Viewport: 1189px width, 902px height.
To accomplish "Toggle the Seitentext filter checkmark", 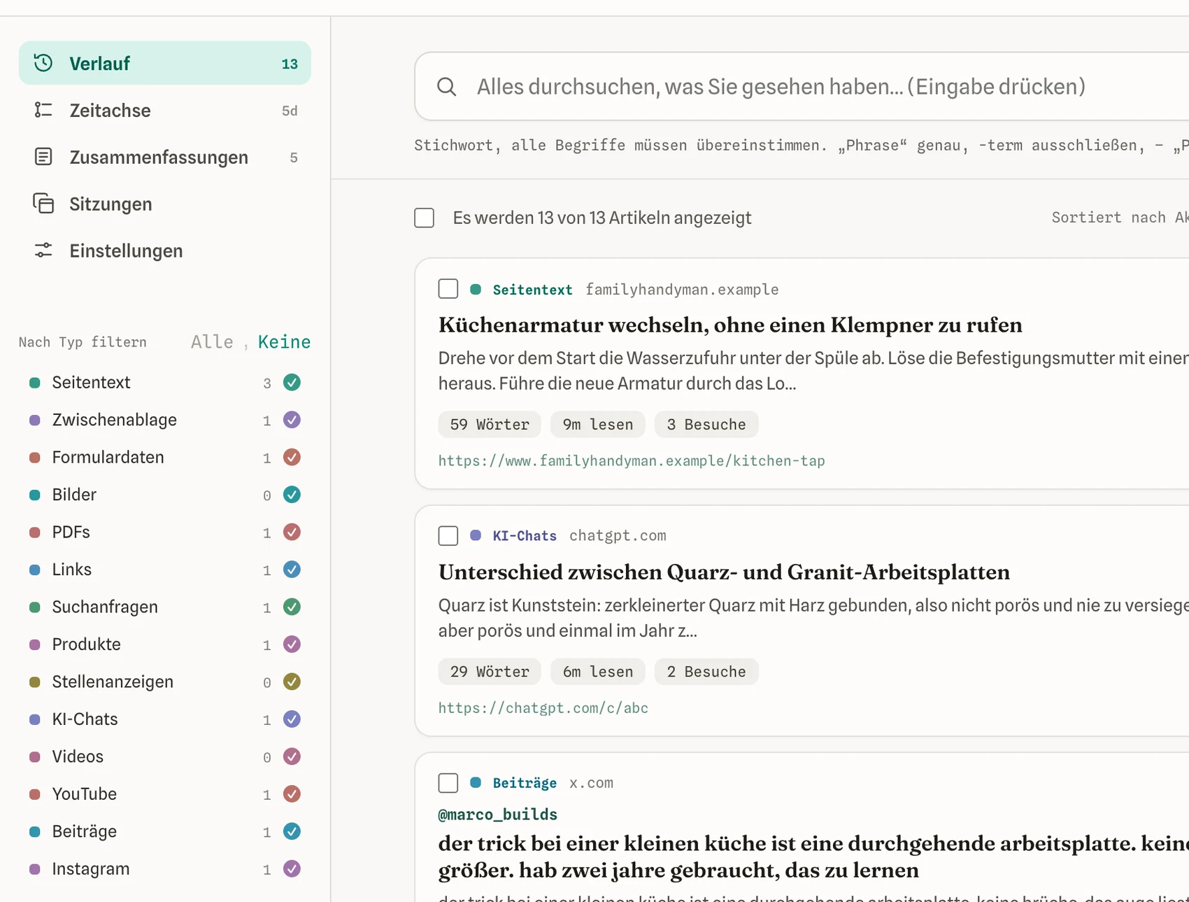I will point(292,382).
